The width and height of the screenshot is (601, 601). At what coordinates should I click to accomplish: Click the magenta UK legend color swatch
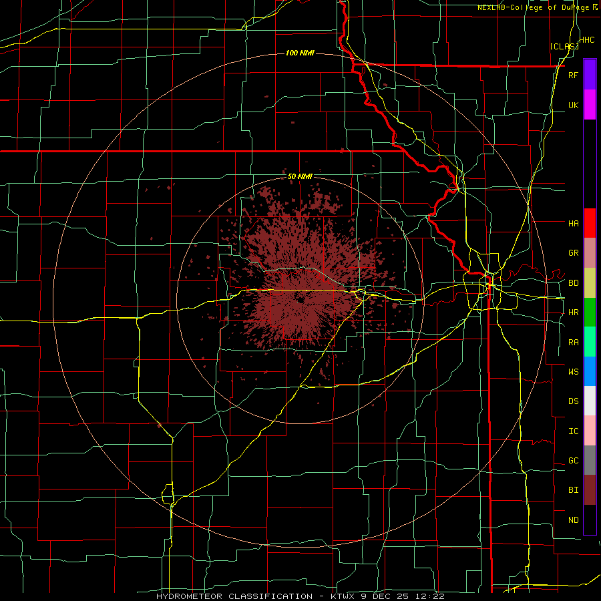[590, 105]
